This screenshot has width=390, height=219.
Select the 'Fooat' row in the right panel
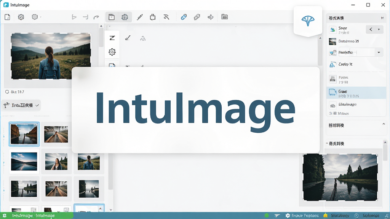point(356,79)
